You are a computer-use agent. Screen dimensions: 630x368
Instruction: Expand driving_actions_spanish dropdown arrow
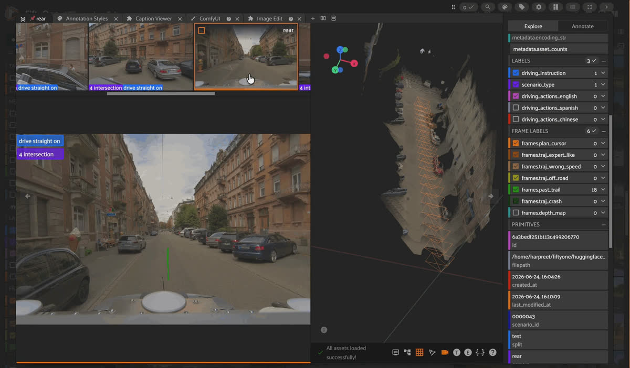coord(603,107)
